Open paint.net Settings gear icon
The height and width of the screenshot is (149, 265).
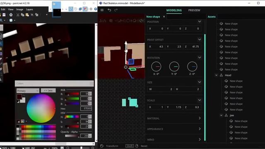pyautogui.click(x=91, y=9)
